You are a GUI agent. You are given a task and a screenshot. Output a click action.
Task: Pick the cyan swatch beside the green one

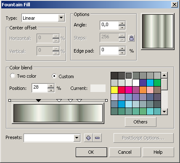[150, 83]
